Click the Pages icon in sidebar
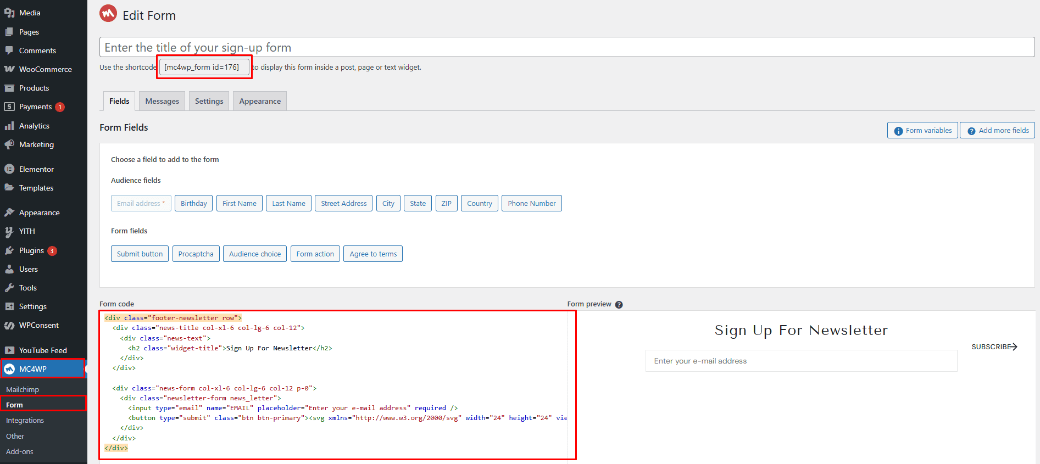 click(9, 32)
